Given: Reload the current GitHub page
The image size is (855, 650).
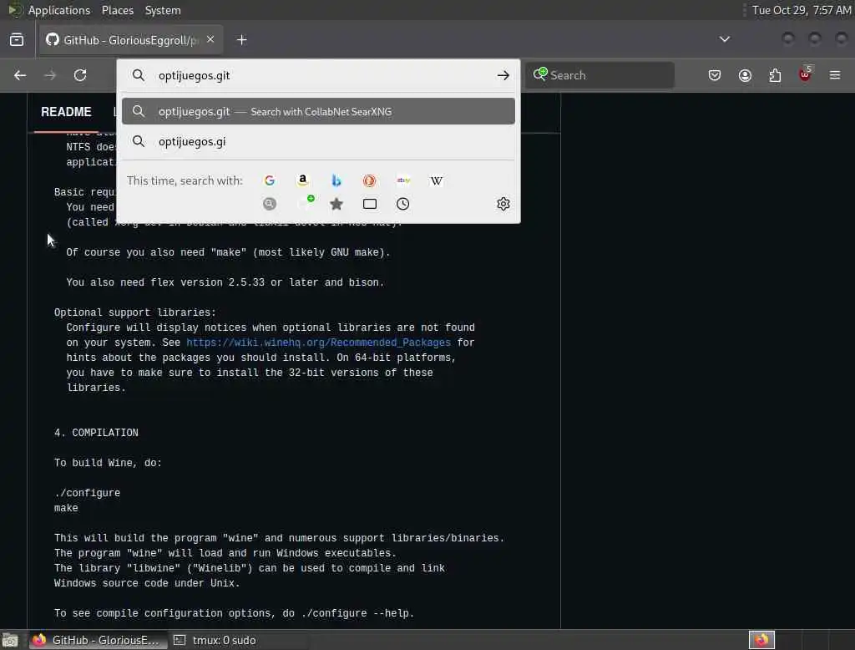Looking at the screenshot, I should click(80, 75).
